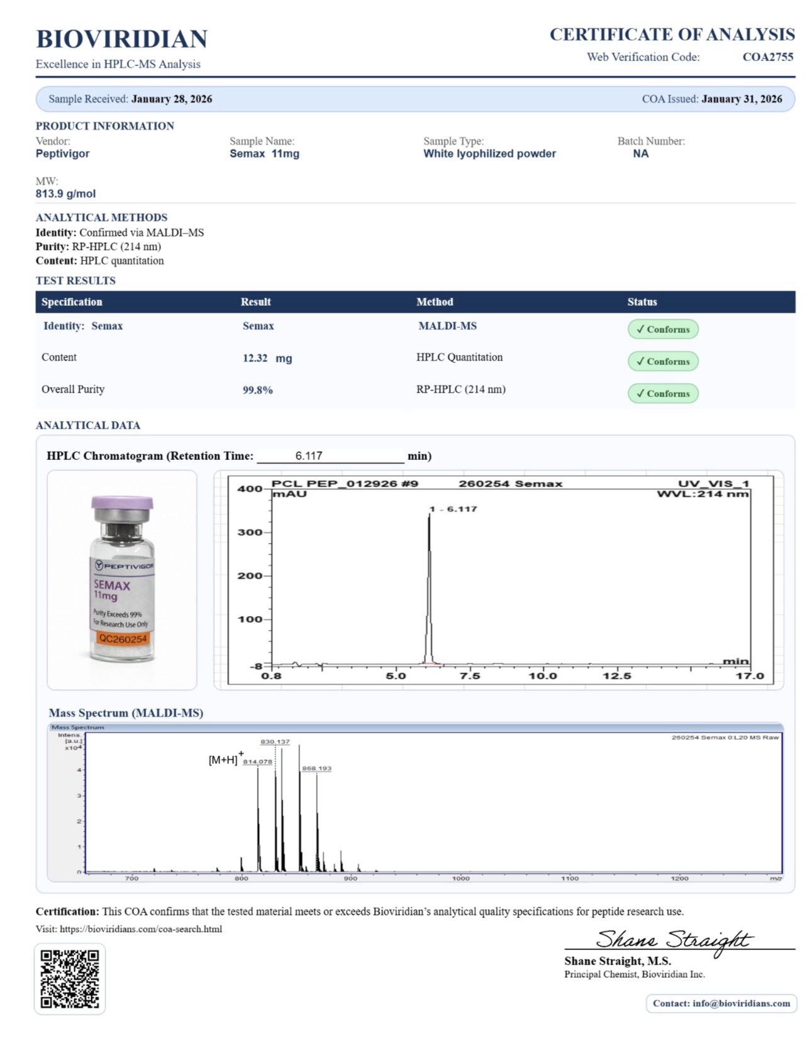Click the COA Issued date January 31, 2026
The height and width of the screenshot is (1040, 812).
[x=742, y=99]
